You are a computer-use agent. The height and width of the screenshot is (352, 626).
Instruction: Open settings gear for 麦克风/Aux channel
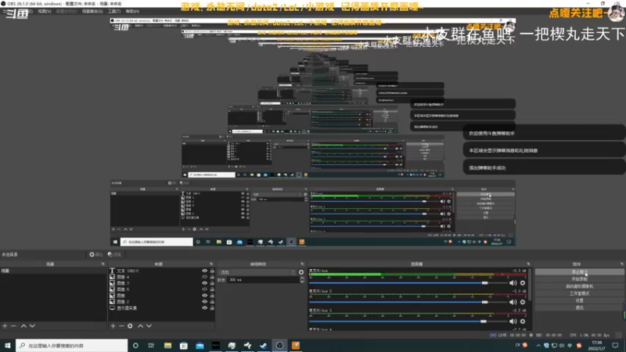(523, 283)
